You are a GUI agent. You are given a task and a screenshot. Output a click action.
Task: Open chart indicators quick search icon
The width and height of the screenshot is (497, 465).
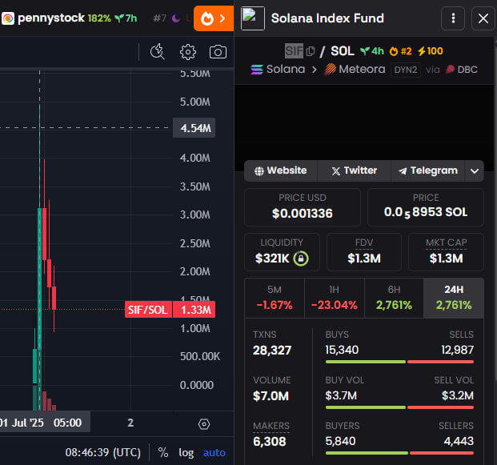click(x=157, y=52)
